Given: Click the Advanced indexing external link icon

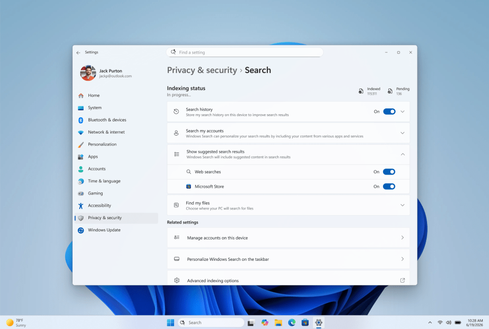Looking at the screenshot, I should tap(402, 280).
